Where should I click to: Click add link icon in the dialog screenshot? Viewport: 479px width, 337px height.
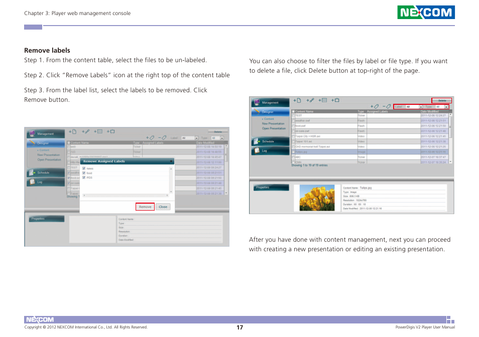(x=85, y=132)
